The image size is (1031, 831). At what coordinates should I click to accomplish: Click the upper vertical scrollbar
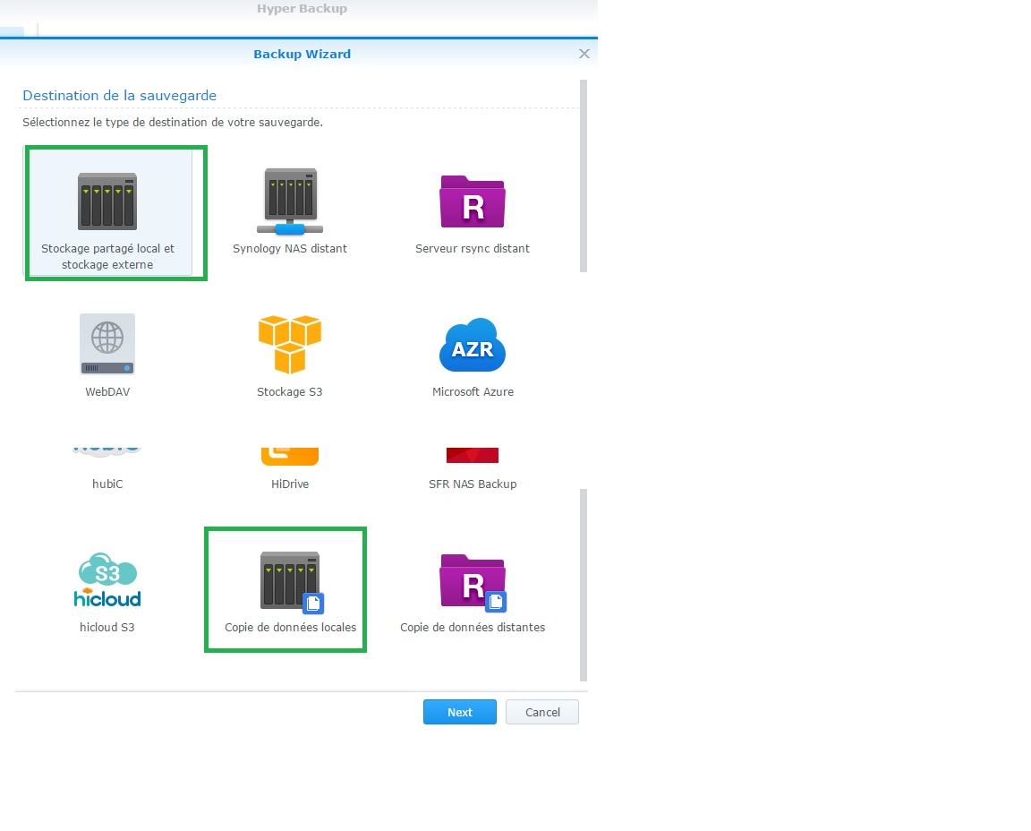tap(584, 176)
